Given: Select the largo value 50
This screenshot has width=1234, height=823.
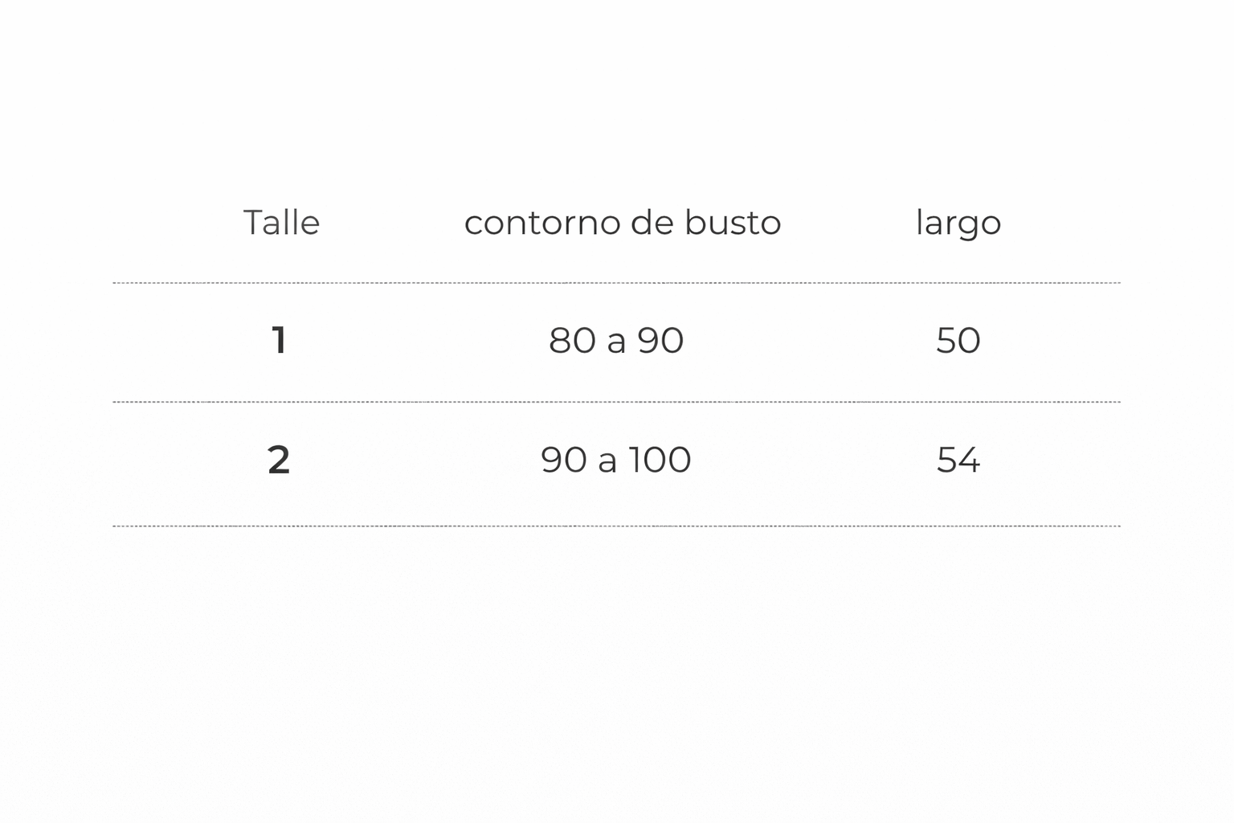Looking at the screenshot, I should (958, 340).
